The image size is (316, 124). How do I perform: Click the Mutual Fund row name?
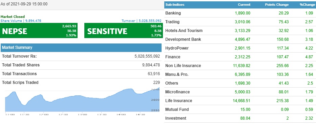pos(177,110)
